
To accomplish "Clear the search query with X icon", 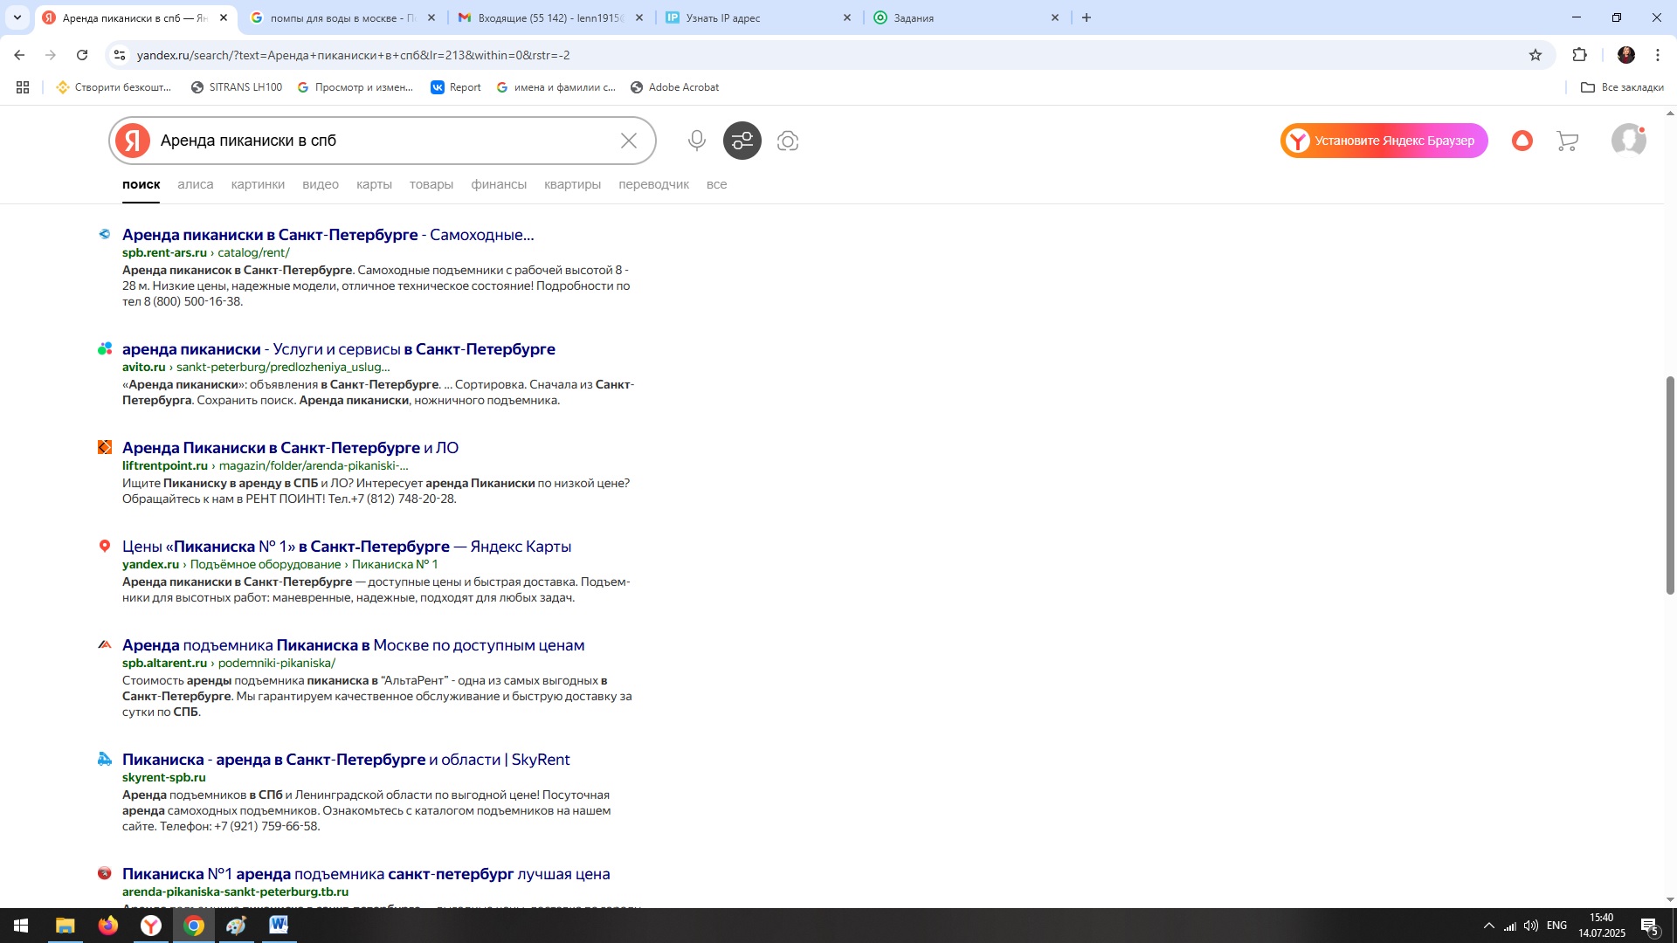I will click(x=629, y=141).
